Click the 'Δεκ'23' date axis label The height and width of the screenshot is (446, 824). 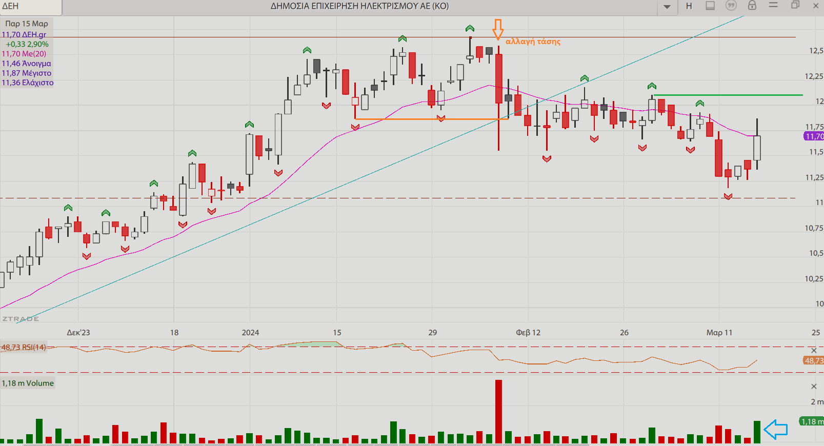pyautogui.click(x=78, y=332)
